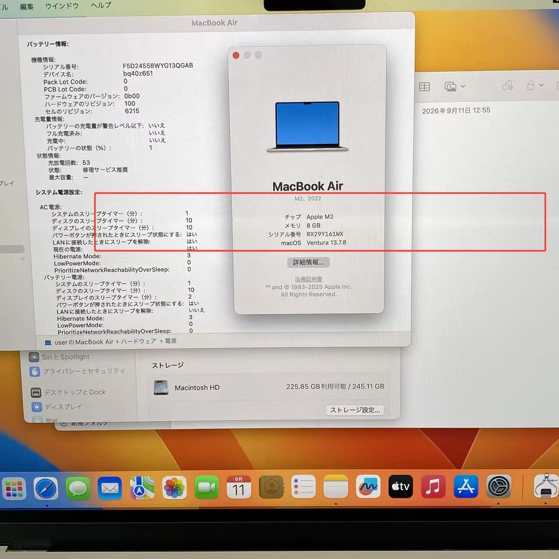Image resolution: width=559 pixels, height=559 pixels.
Task: Click the 充放電回数 53 row
Action: (69, 163)
